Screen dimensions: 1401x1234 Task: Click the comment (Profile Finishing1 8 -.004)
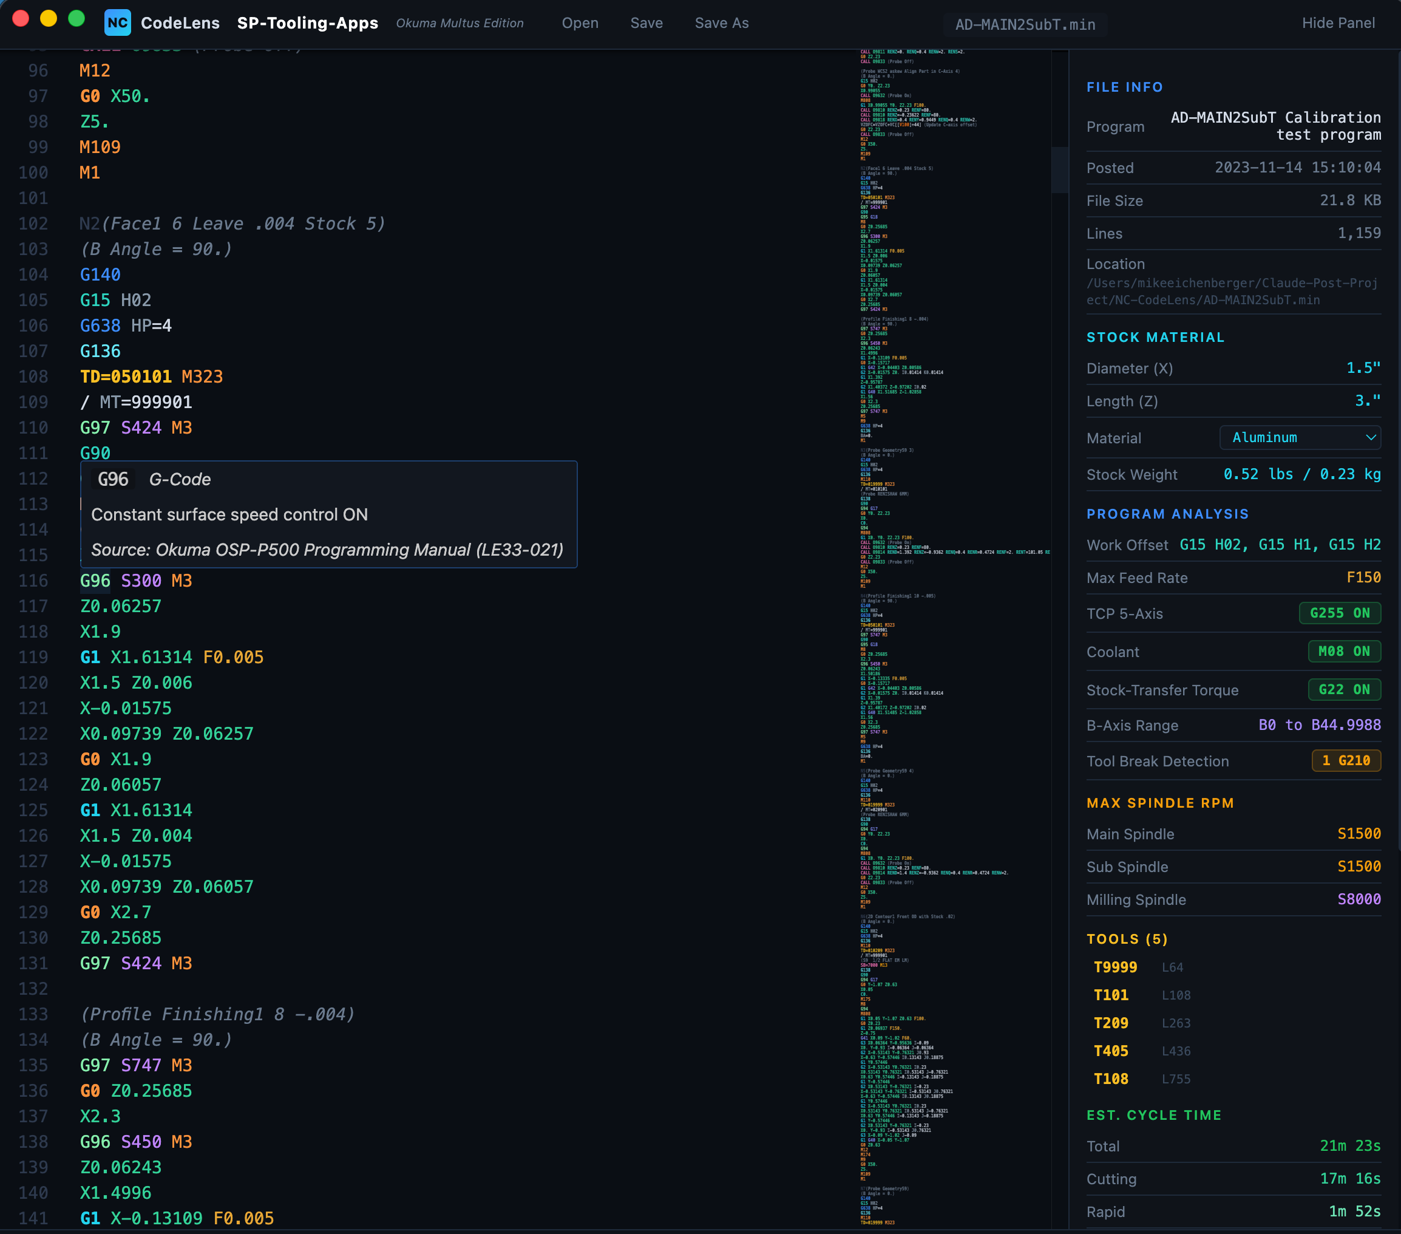click(x=218, y=1014)
